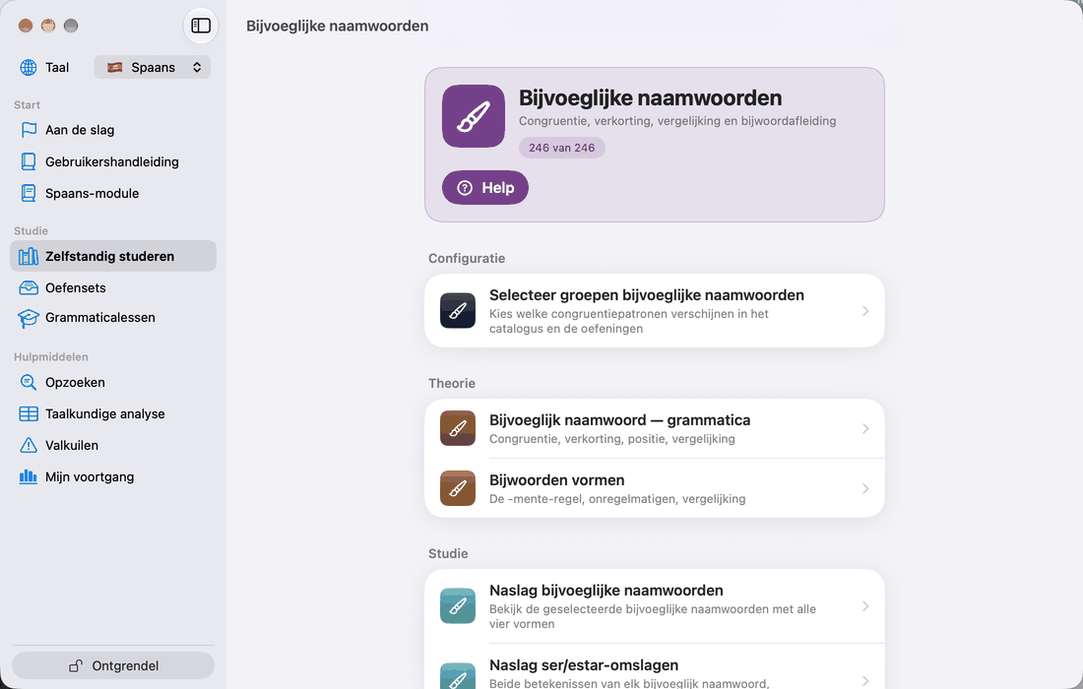Click the Ontgrendel unlock button
The image size is (1083, 689).
point(113,665)
